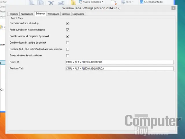Enable Combine icons in taskbar by default
Screen dimensions: 185x139
tap(68, 43)
